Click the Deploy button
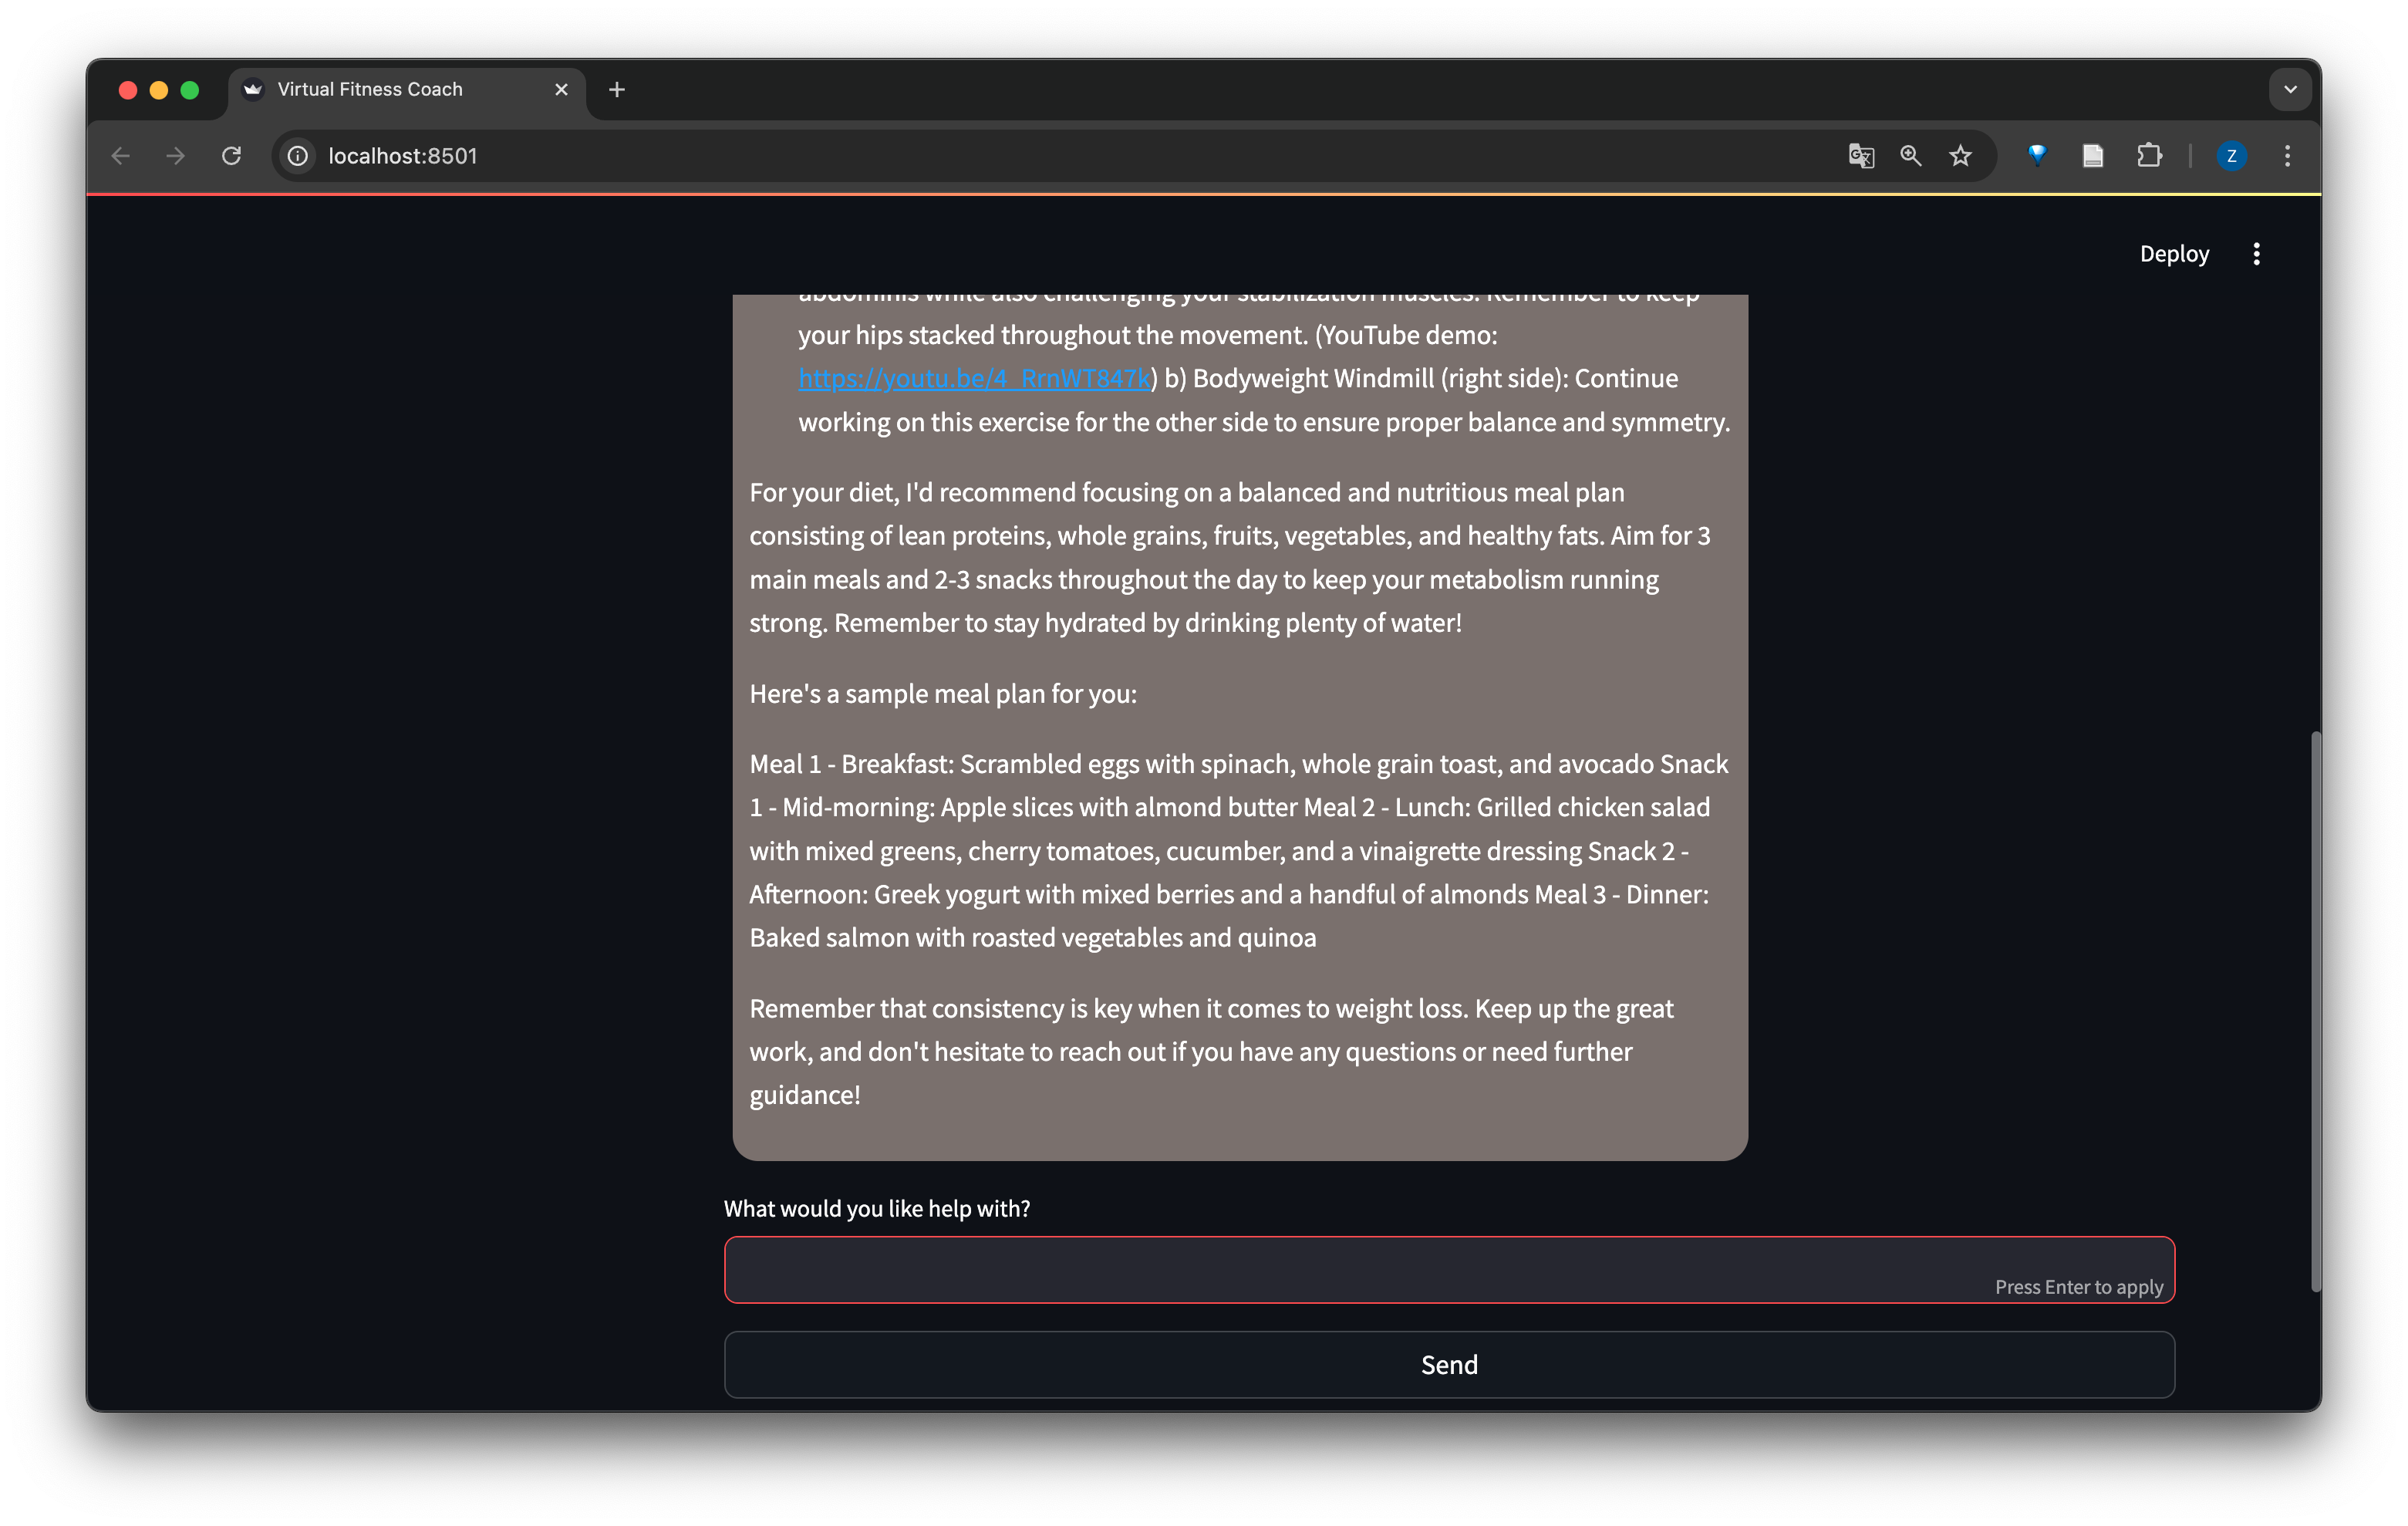This screenshot has width=2408, height=1526. point(2174,254)
